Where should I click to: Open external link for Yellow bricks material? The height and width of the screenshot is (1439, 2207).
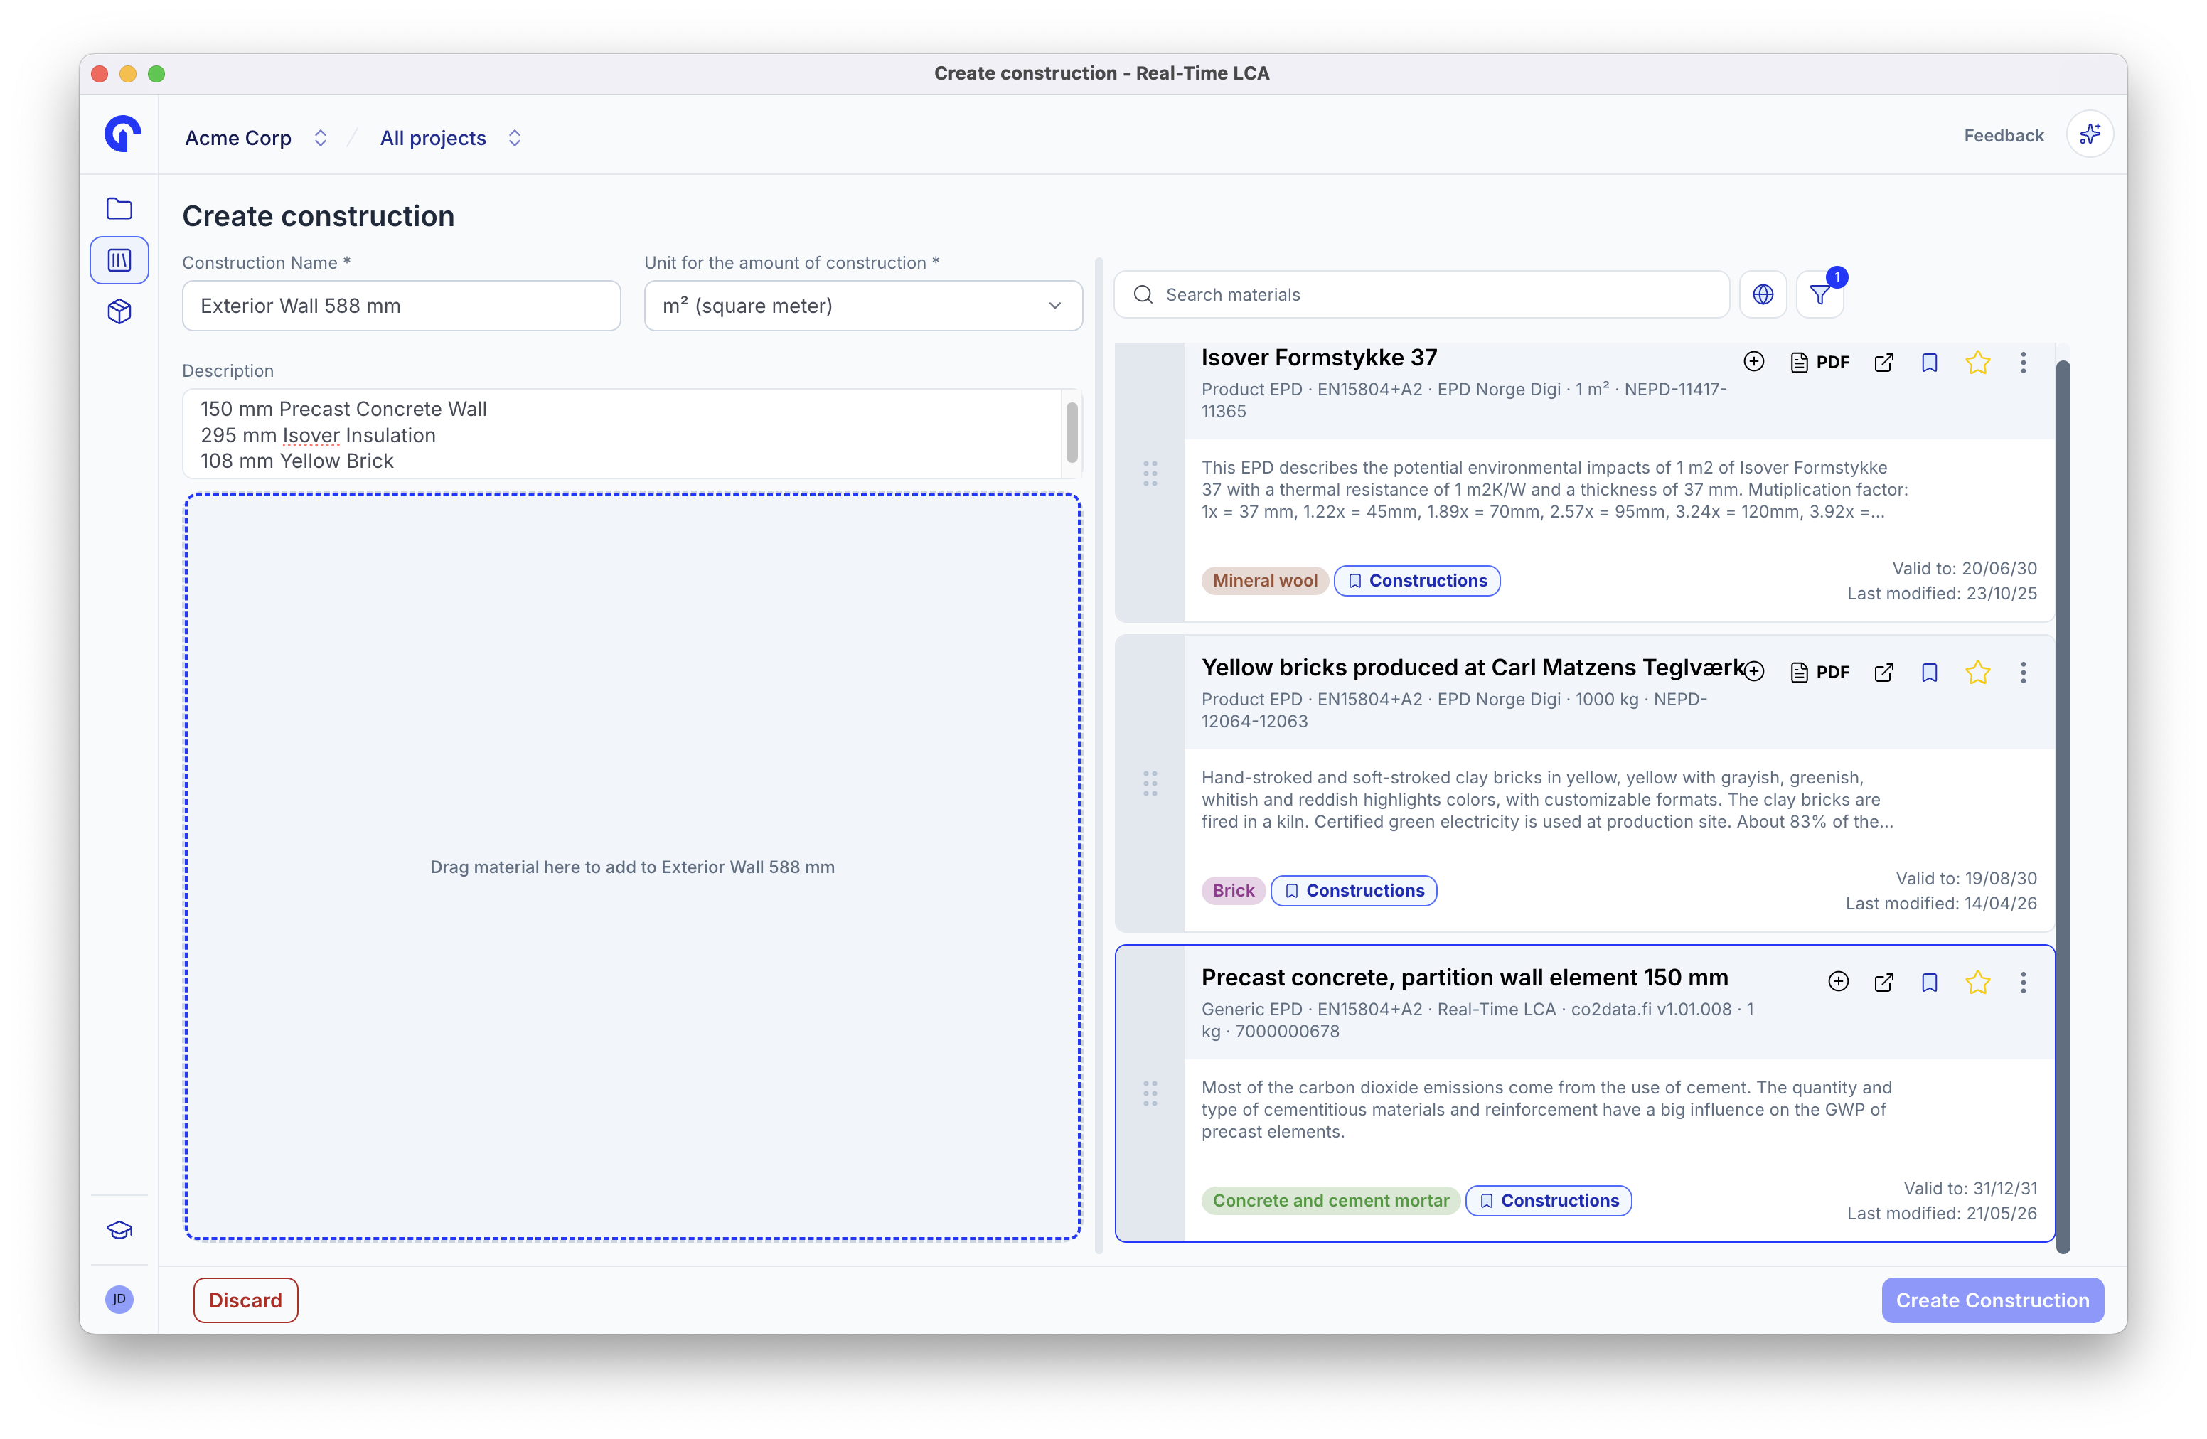(x=1883, y=671)
